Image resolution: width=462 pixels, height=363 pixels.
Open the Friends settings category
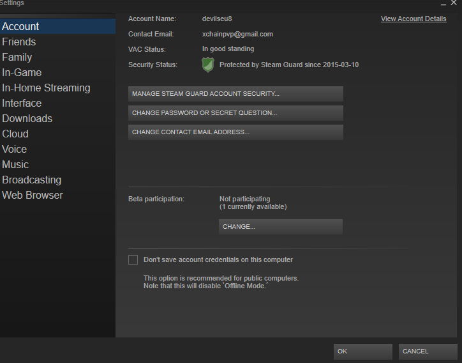(x=57, y=42)
